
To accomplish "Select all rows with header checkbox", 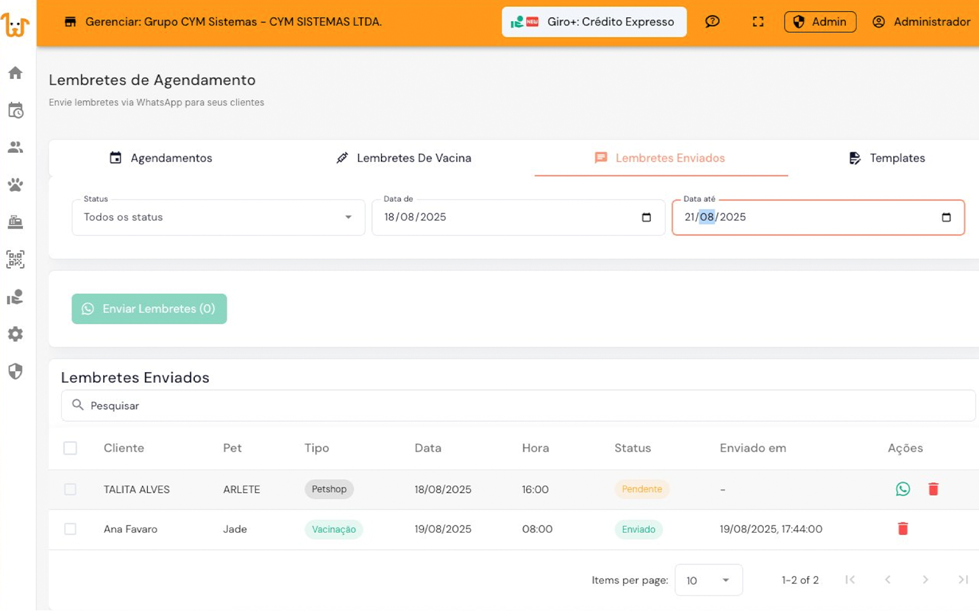I will (x=70, y=448).
